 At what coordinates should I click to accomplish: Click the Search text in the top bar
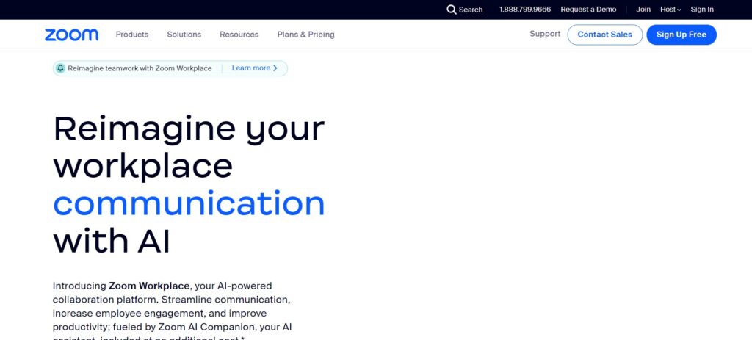tap(471, 10)
